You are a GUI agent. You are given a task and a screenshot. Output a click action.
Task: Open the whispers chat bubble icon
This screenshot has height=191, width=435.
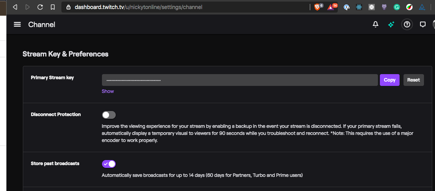423,25
